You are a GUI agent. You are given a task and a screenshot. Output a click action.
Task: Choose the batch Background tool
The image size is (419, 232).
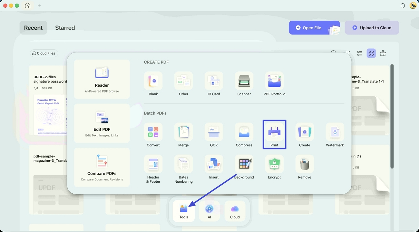244,167
